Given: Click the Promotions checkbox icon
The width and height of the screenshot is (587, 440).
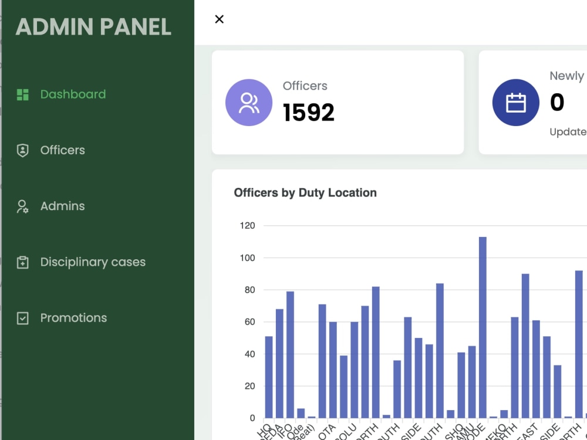Looking at the screenshot, I should tap(22, 318).
